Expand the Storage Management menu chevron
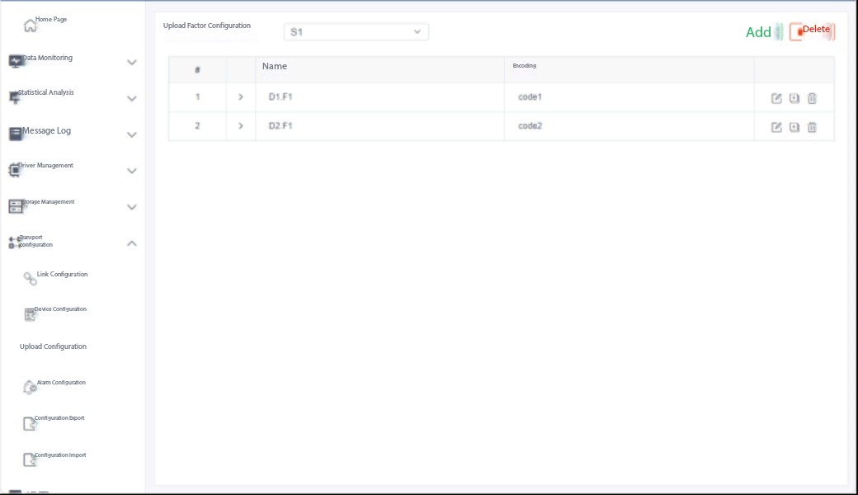 [x=132, y=207]
